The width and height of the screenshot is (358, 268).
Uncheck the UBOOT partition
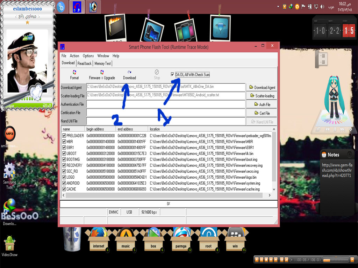pos(64,154)
